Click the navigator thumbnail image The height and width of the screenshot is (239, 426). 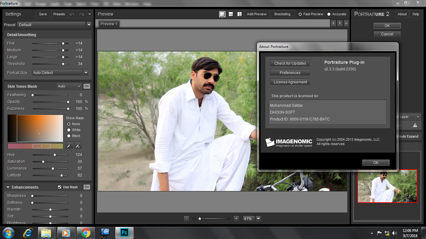pyautogui.click(x=387, y=186)
